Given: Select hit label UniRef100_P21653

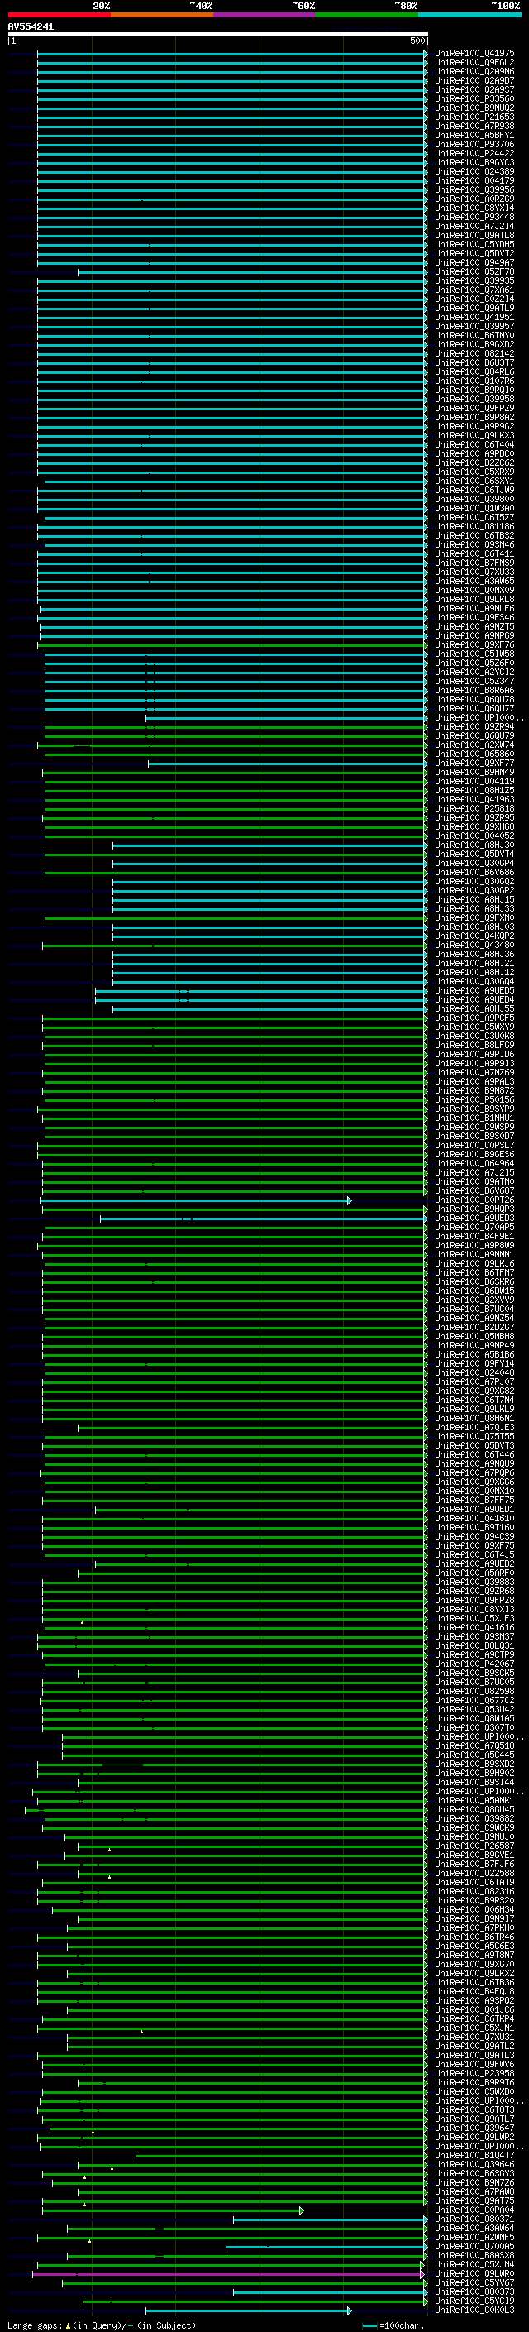Looking at the screenshot, I should [474, 117].
